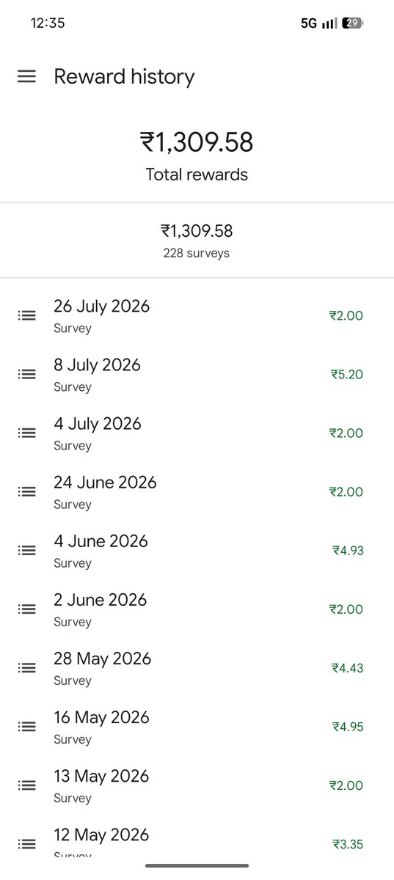Tap list icon beside 2 June 2026 survey
Viewport: 394px width, 880px height.
click(26, 609)
